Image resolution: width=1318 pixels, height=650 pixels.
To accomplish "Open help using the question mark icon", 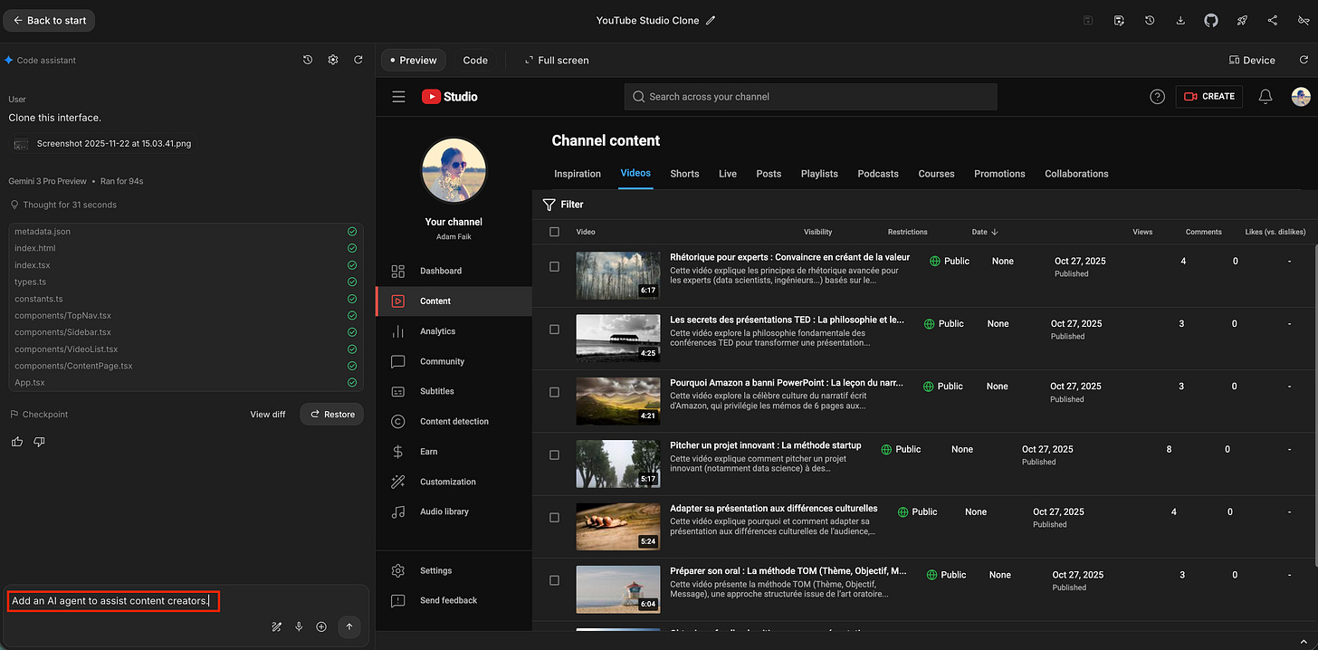I will point(1157,97).
